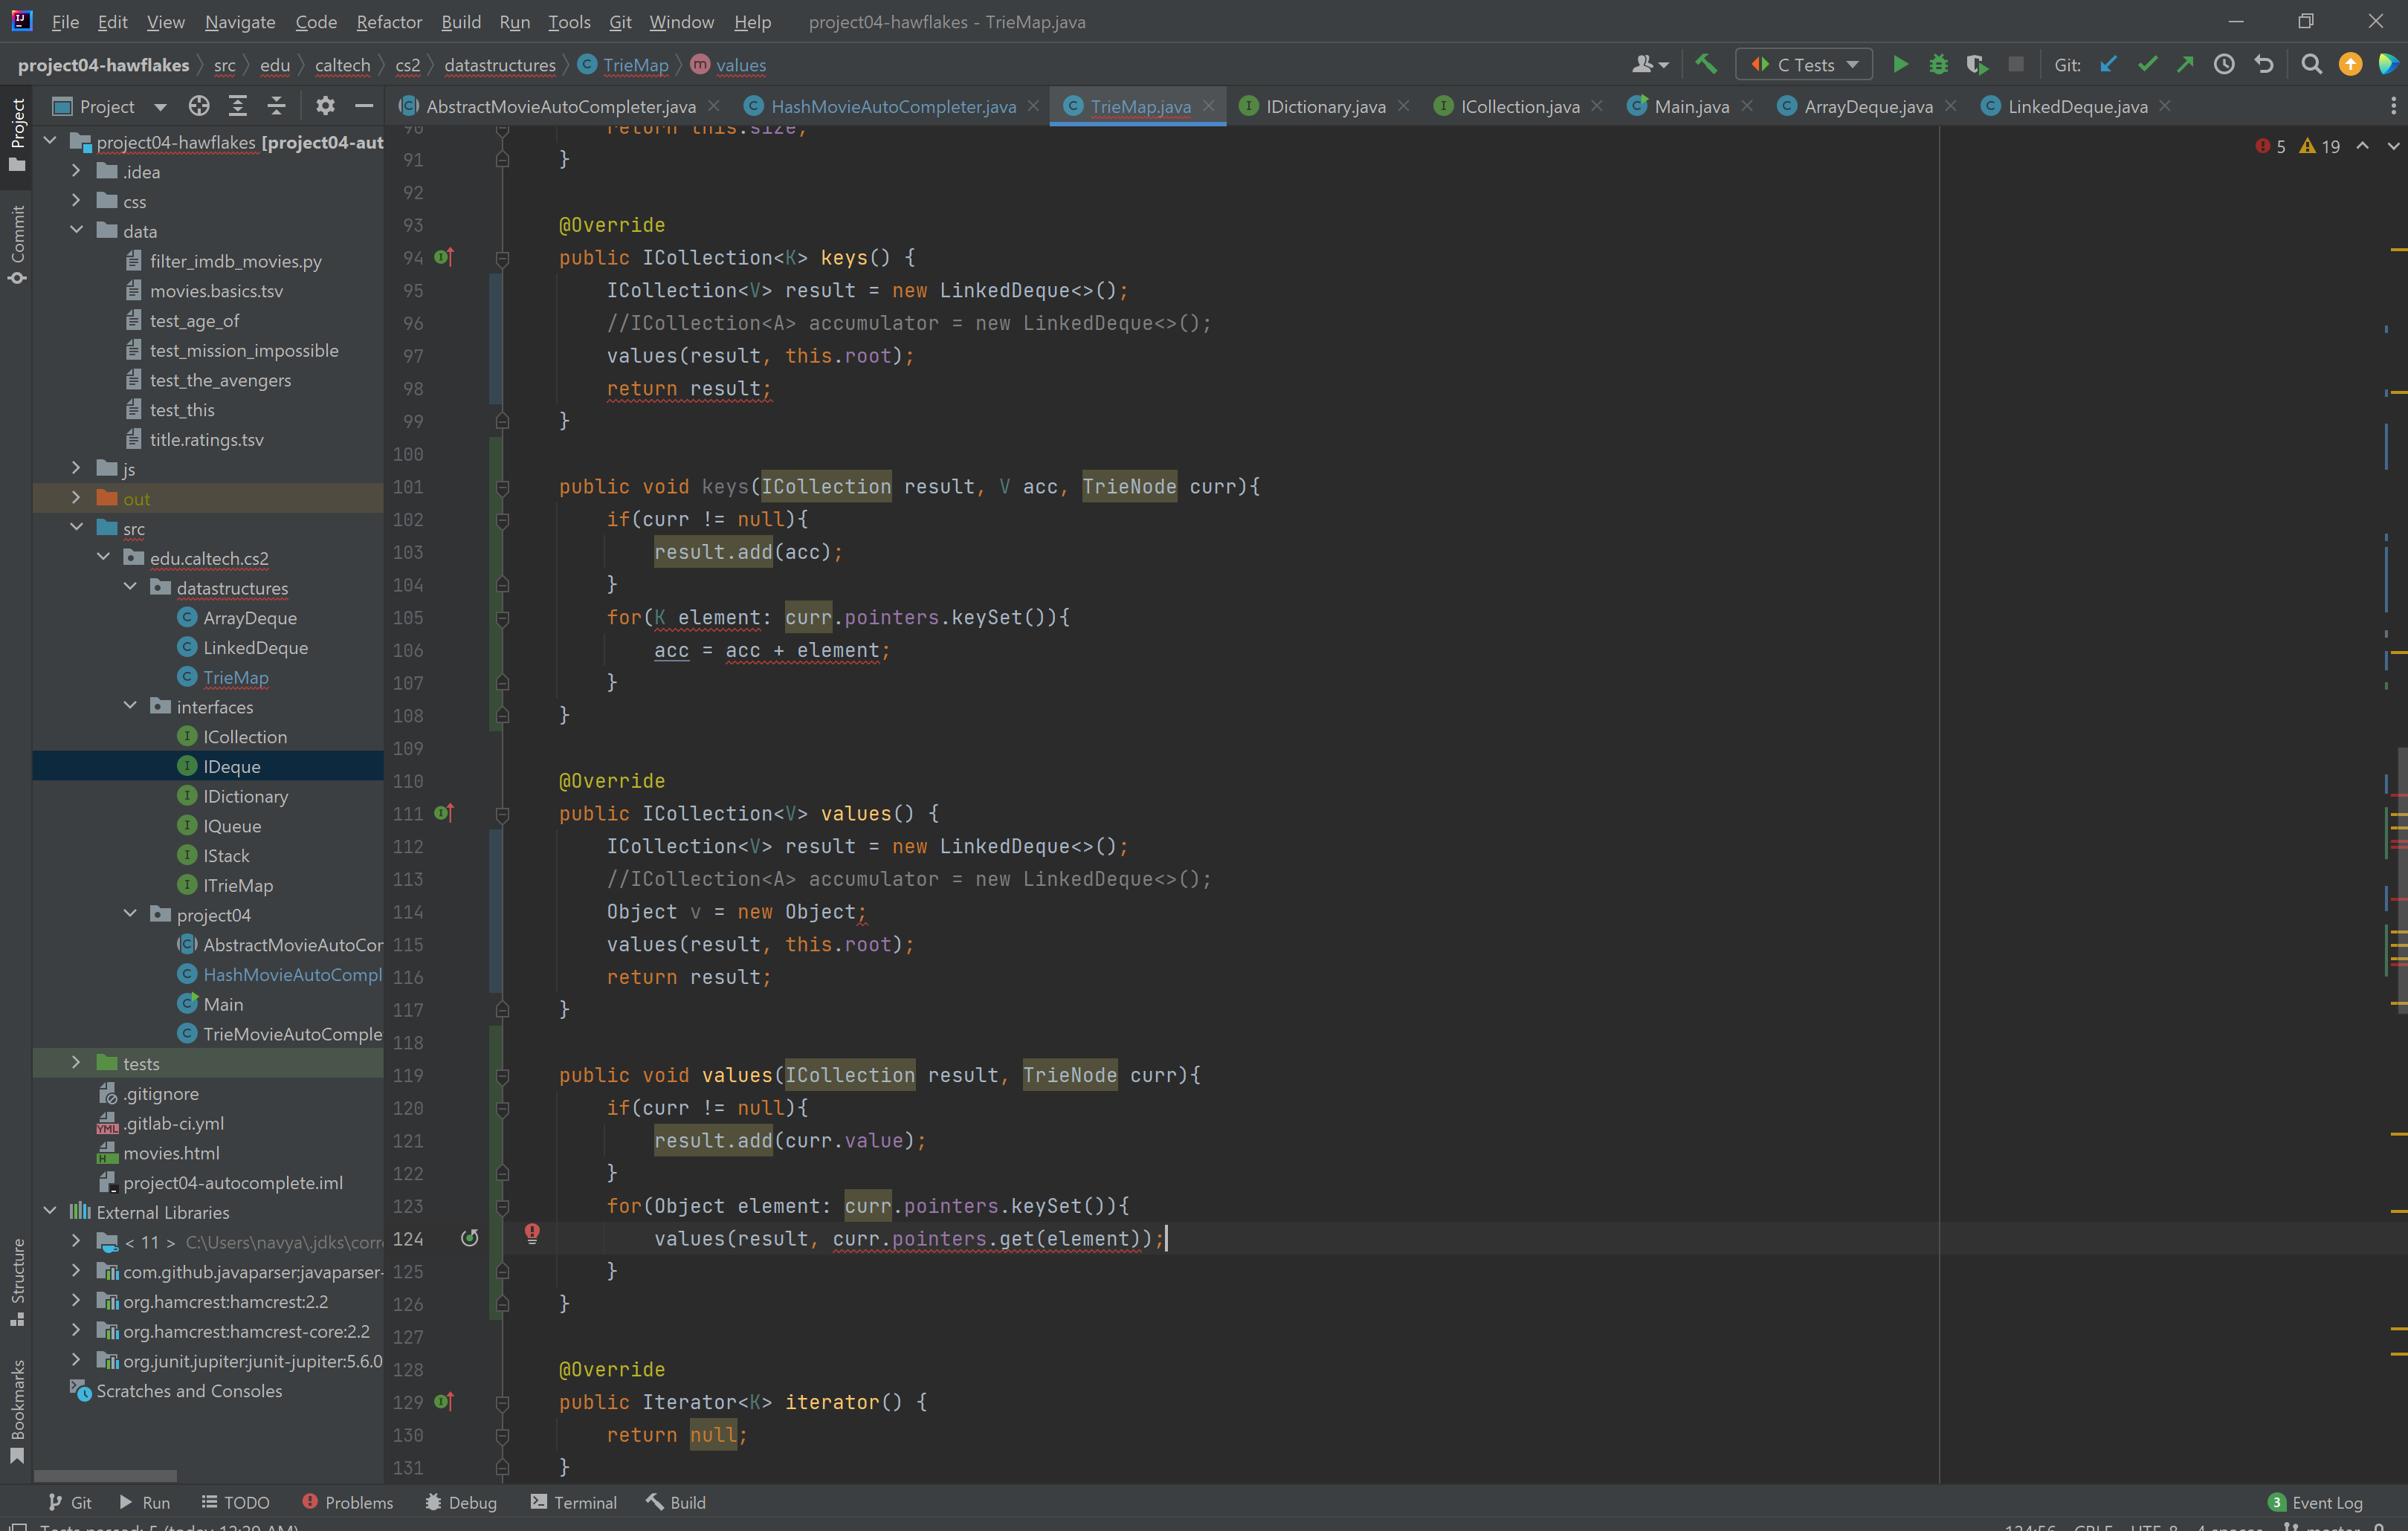Image resolution: width=2408 pixels, height=1531 pixels.
Task: Click Git update project arrow icon
Action: [2108, 65]
